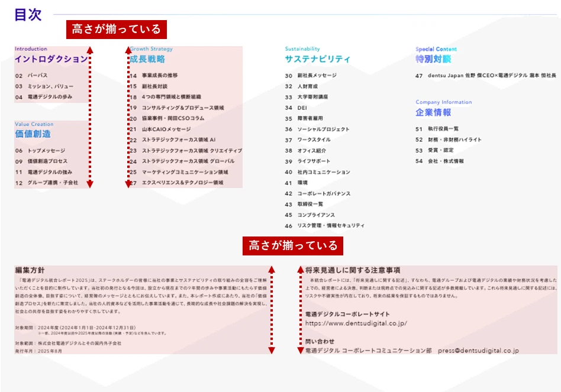561x392 pixels.
Task: Open the '36 ソーシャルプロジェクト' entry
Action: (317, 129)
